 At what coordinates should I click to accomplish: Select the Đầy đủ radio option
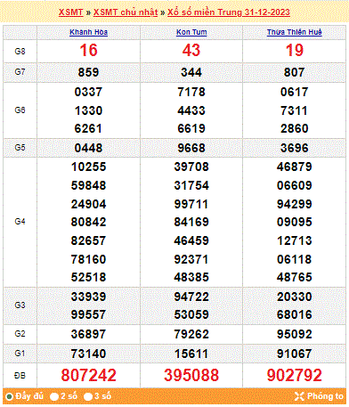(9, 396)
